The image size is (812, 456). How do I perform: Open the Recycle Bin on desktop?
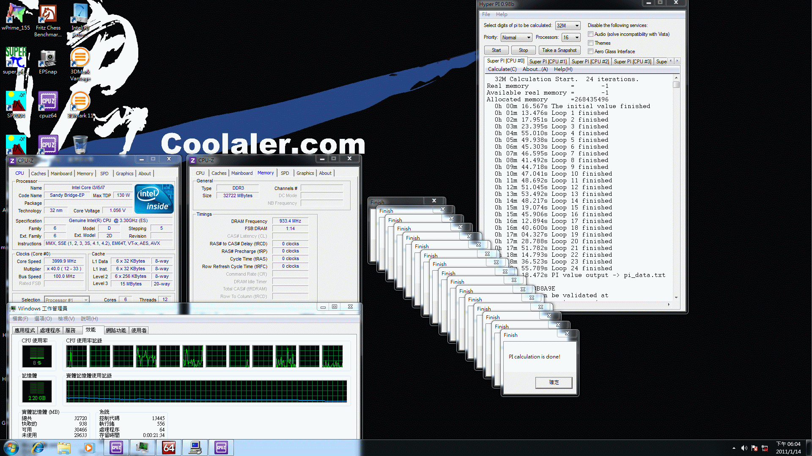(80, 144)
